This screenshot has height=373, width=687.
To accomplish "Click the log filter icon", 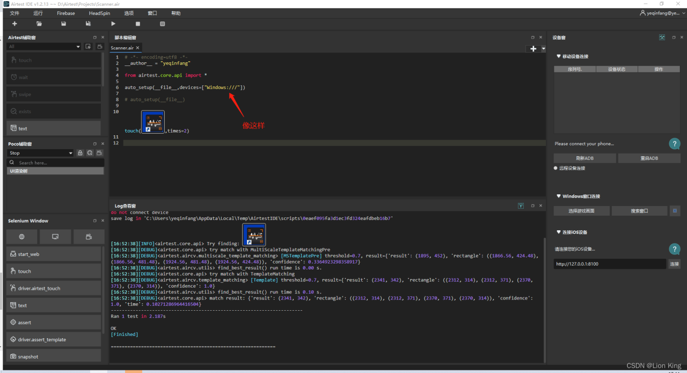I will coord(521,206).
